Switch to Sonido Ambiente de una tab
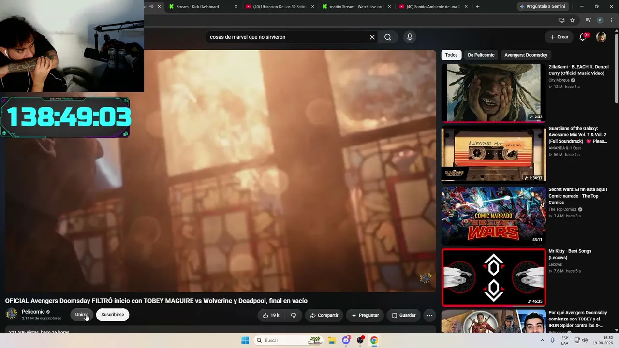 pyautogui.click(x=433, y=7)
